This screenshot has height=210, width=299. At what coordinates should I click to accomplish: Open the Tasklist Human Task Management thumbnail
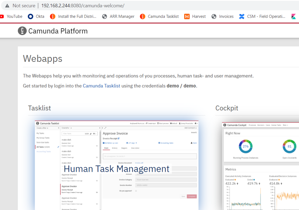[117, 165]
